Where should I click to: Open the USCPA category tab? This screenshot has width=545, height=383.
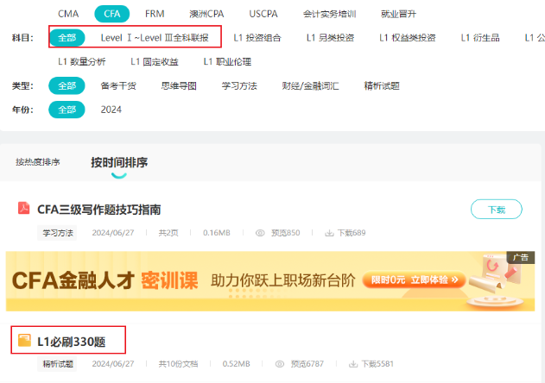(263, 14)
